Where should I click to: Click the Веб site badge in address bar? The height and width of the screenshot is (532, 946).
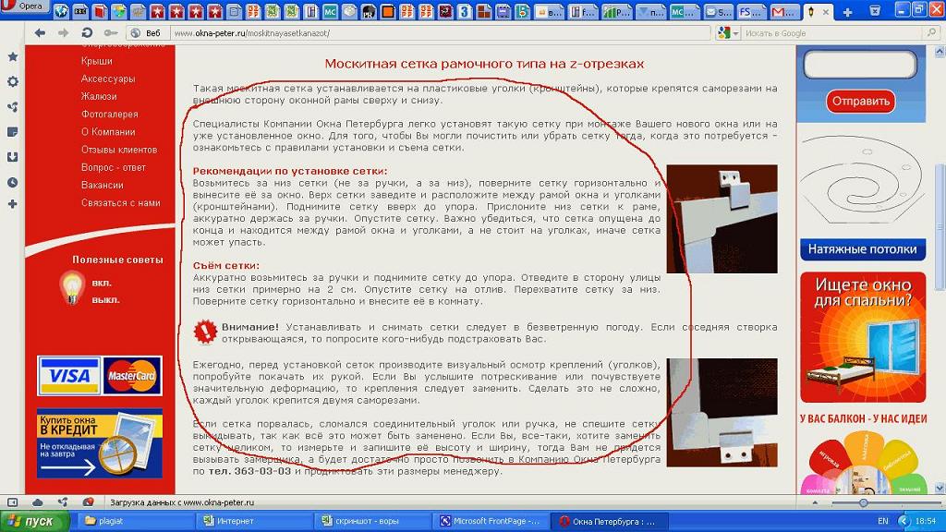pos(147,33)
